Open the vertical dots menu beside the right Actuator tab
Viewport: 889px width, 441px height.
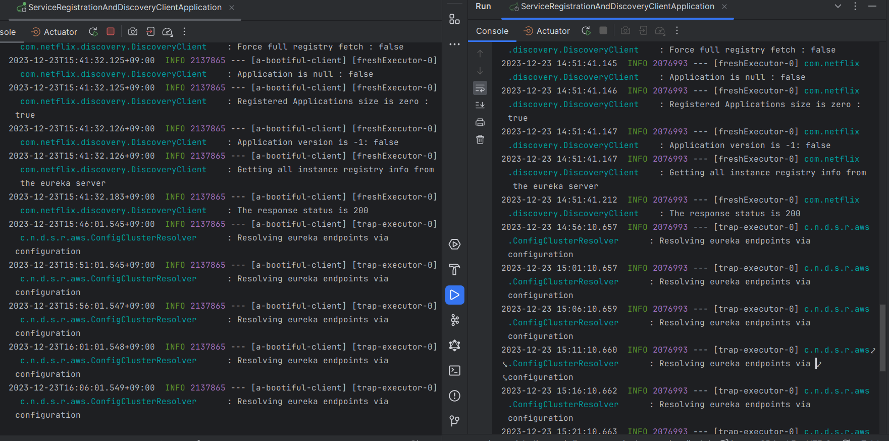click(677, 31)
